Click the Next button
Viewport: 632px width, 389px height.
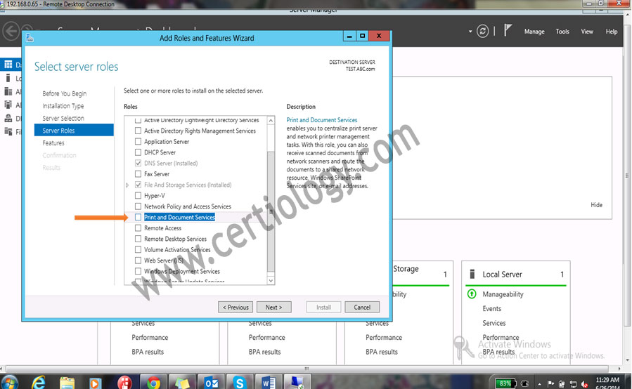click(273, 308)
